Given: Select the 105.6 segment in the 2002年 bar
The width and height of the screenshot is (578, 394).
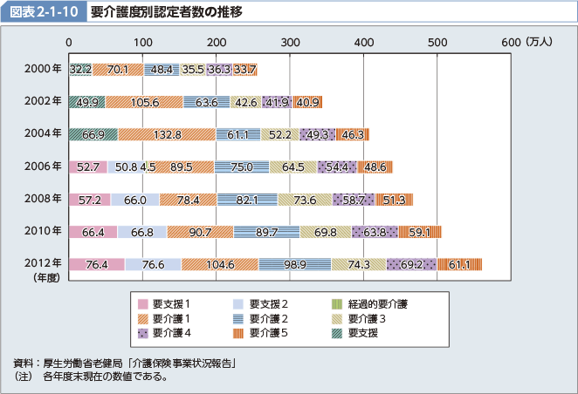Looking at the screenshot, I should click(x=144, y=102).
